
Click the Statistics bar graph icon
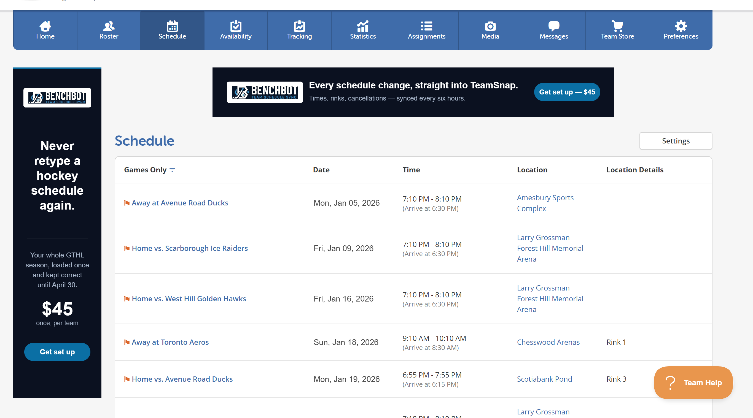(363, 26)
